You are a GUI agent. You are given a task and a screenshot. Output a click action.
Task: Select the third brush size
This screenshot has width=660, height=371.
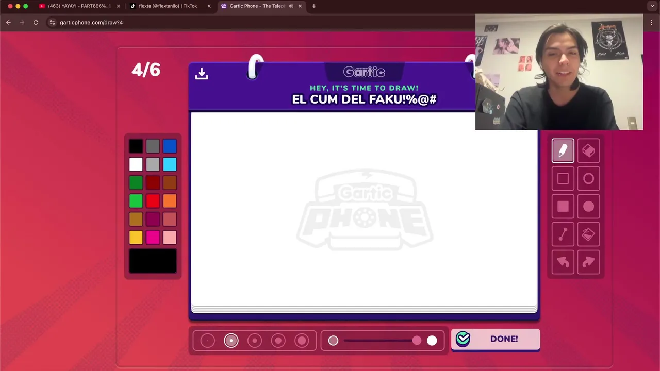click(255, 341)
